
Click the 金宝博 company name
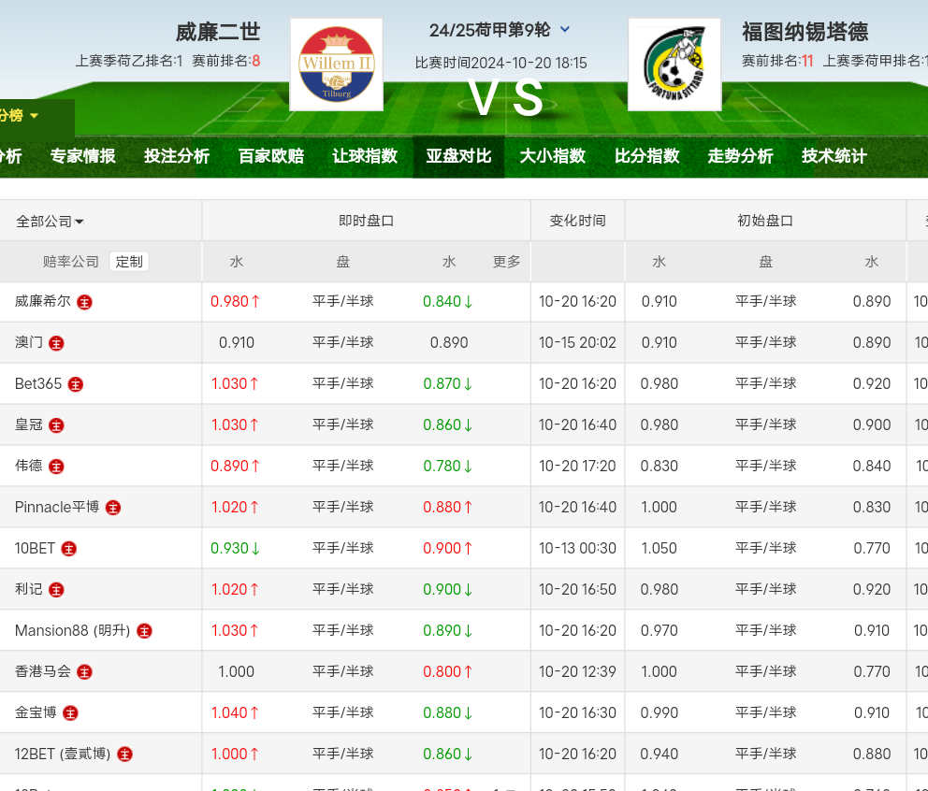[36, 712]
